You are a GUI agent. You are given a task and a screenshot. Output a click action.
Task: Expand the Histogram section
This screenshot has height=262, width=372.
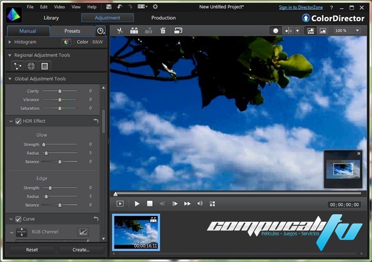[x=10, y=42]
